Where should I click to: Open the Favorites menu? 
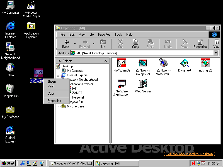pyautogui.click(x=104, y=35)
